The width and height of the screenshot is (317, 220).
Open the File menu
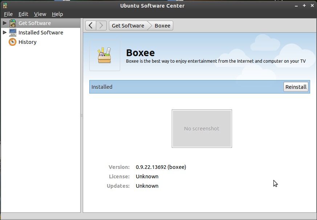8,14
